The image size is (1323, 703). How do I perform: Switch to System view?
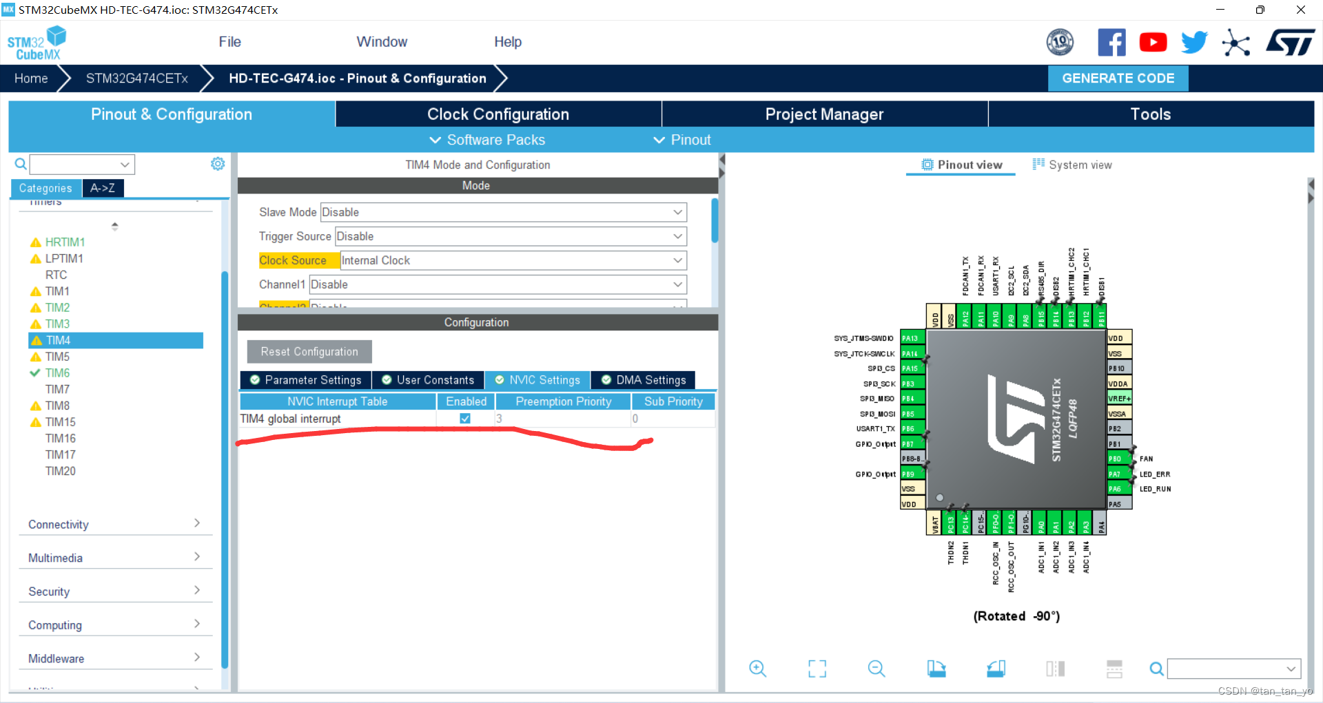(x=1072, y=165)
